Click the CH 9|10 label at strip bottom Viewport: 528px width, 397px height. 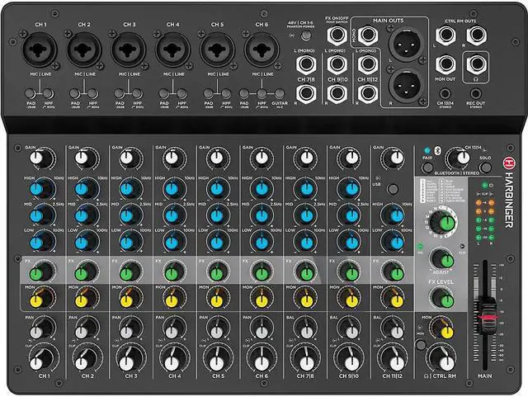[x=346, y=377]
